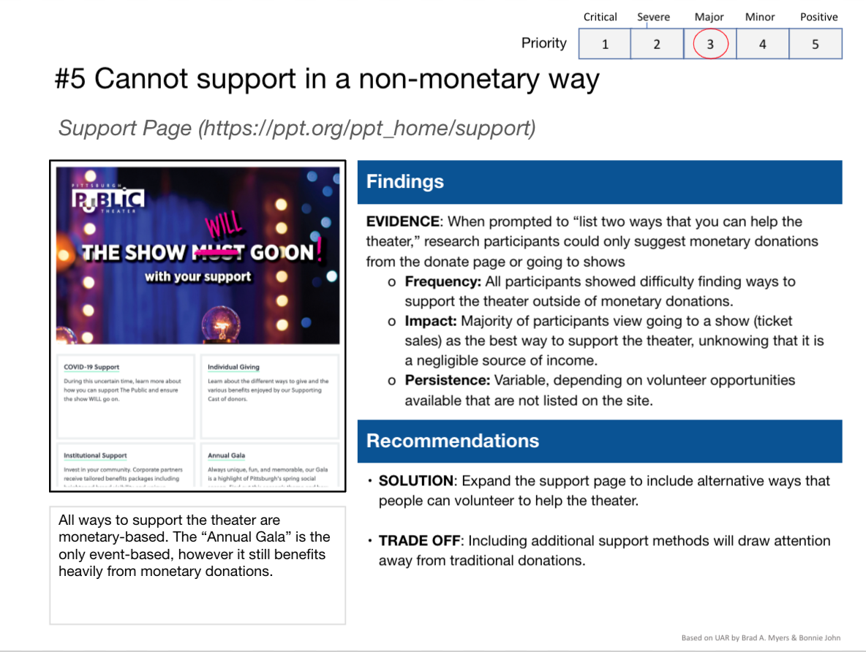Viewport: 866px width, 652px height.
Task: Click the Findings section header
Action: coord(600,182)
